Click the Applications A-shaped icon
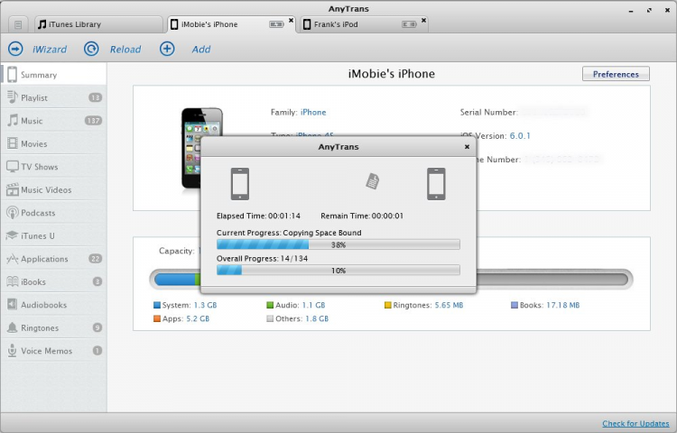677x433 pixels. (x=12, y=259)
